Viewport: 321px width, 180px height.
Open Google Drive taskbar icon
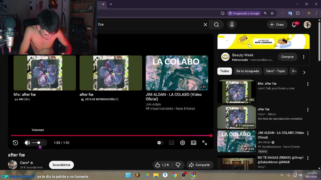147,175
